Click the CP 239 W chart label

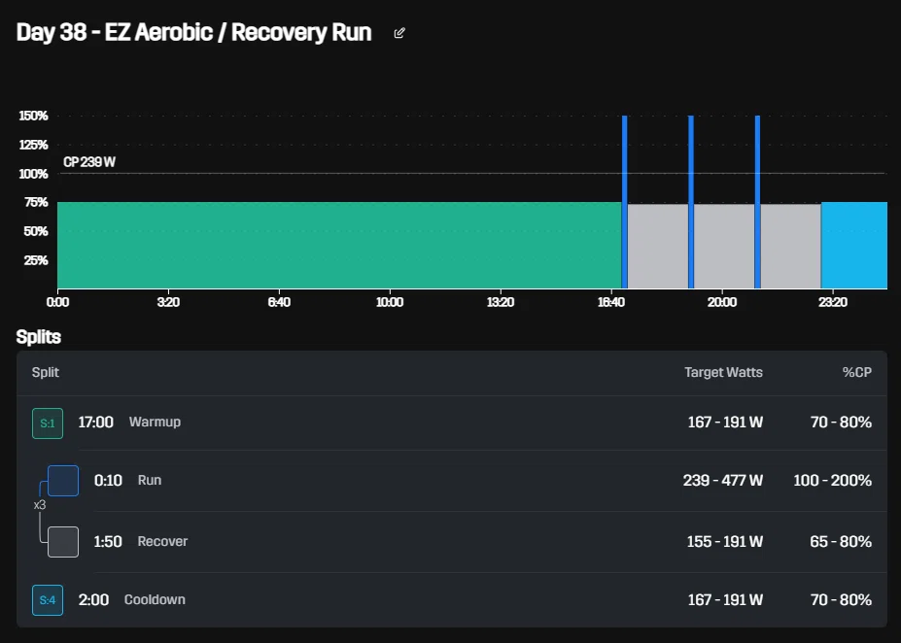pos(89,162)
